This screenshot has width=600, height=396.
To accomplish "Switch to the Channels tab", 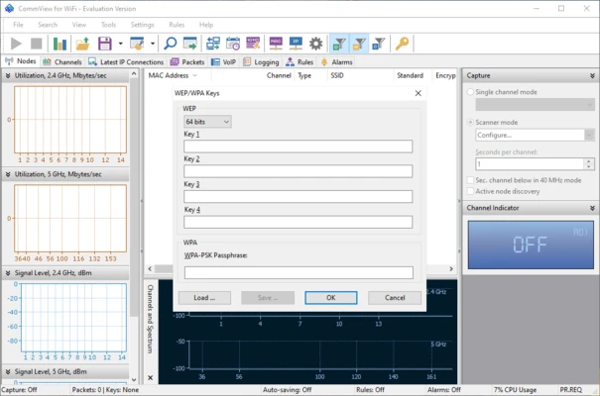I will tap(62, 61).
